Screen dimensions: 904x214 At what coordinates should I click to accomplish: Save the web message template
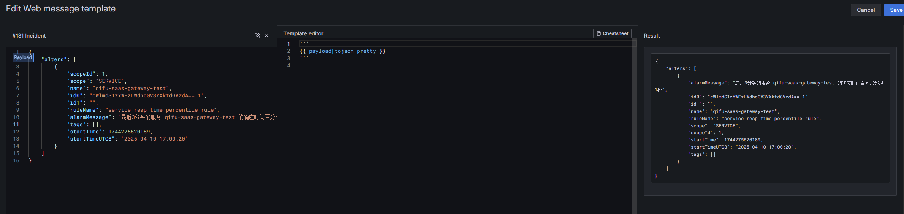[895, 10]
